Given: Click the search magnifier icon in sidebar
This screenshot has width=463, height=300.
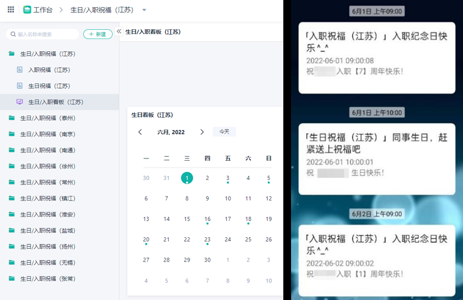Looking at the screenshot, I should (x=13, y=34).
